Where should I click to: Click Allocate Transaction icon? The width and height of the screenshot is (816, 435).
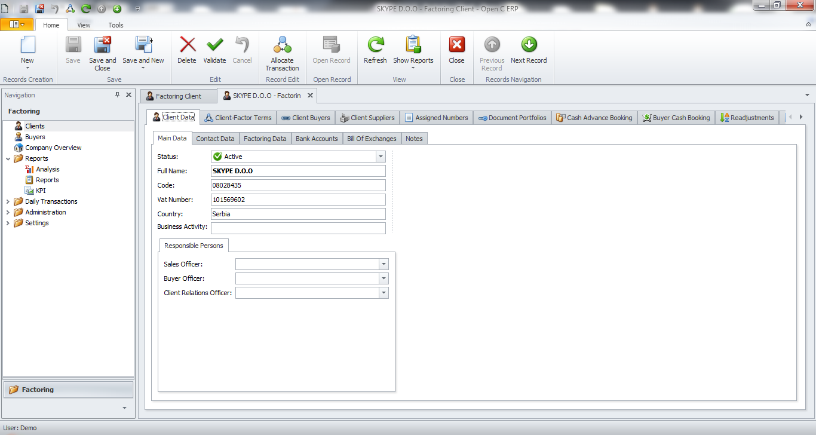coord(282,45)
